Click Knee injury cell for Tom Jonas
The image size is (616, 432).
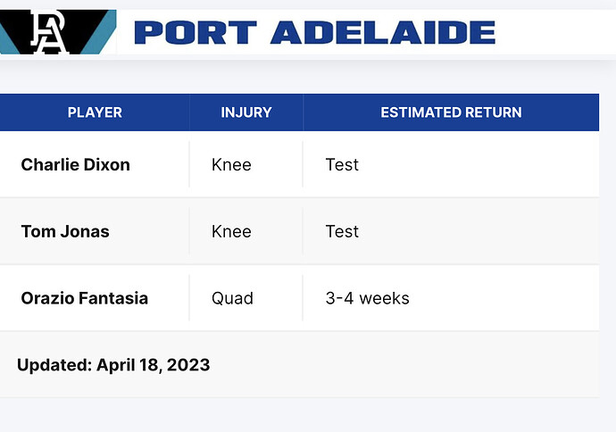[x=231, y=231]
